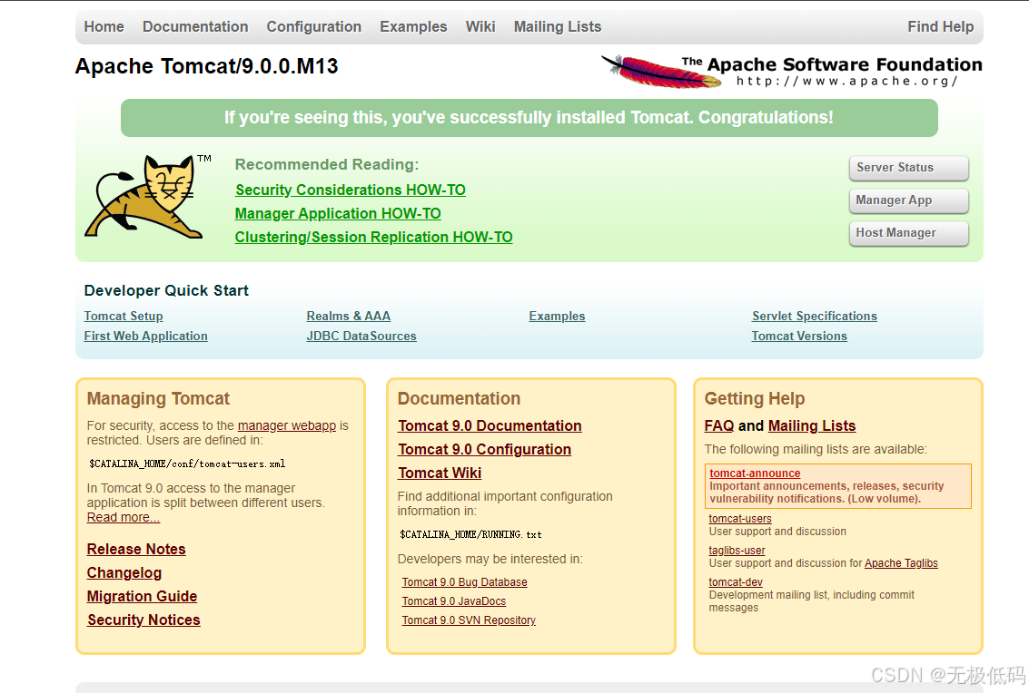Open First Web Application link
This screenshot has width=1029, height=693.
click(145, 336)
